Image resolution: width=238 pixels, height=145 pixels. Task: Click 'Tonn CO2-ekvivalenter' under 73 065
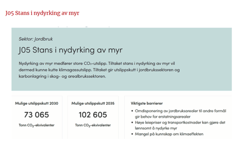[37, 125]
